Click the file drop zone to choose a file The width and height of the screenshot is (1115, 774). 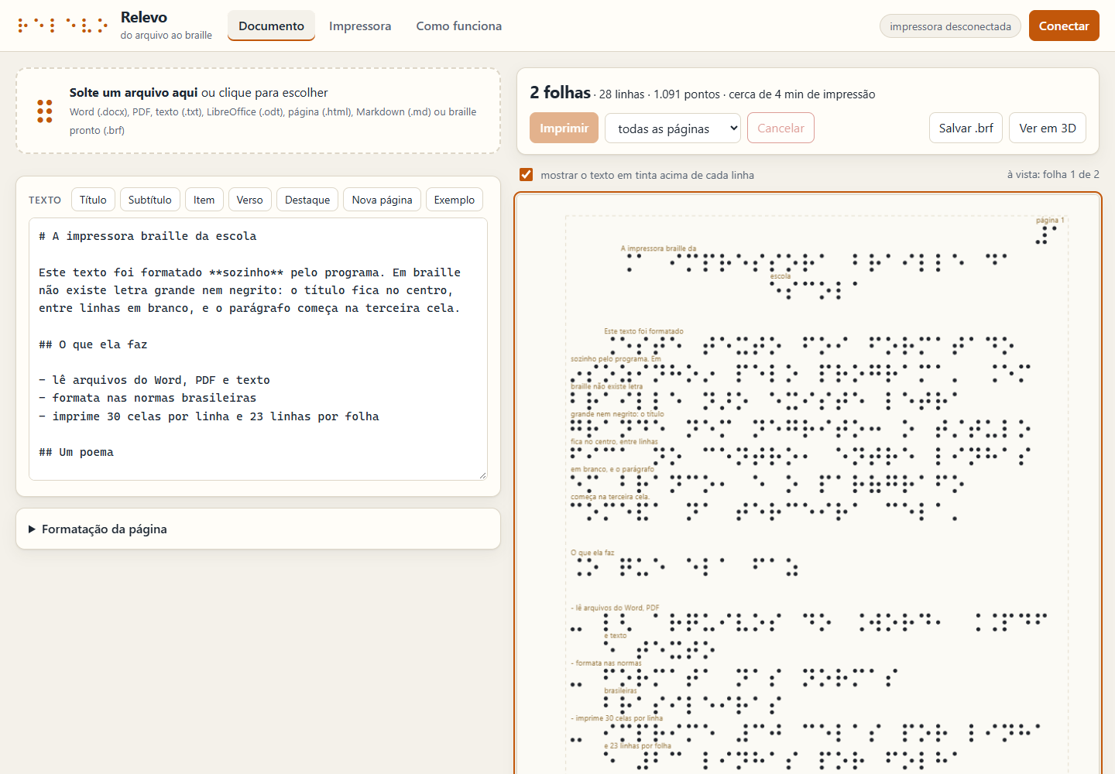[x=258, y=111]
